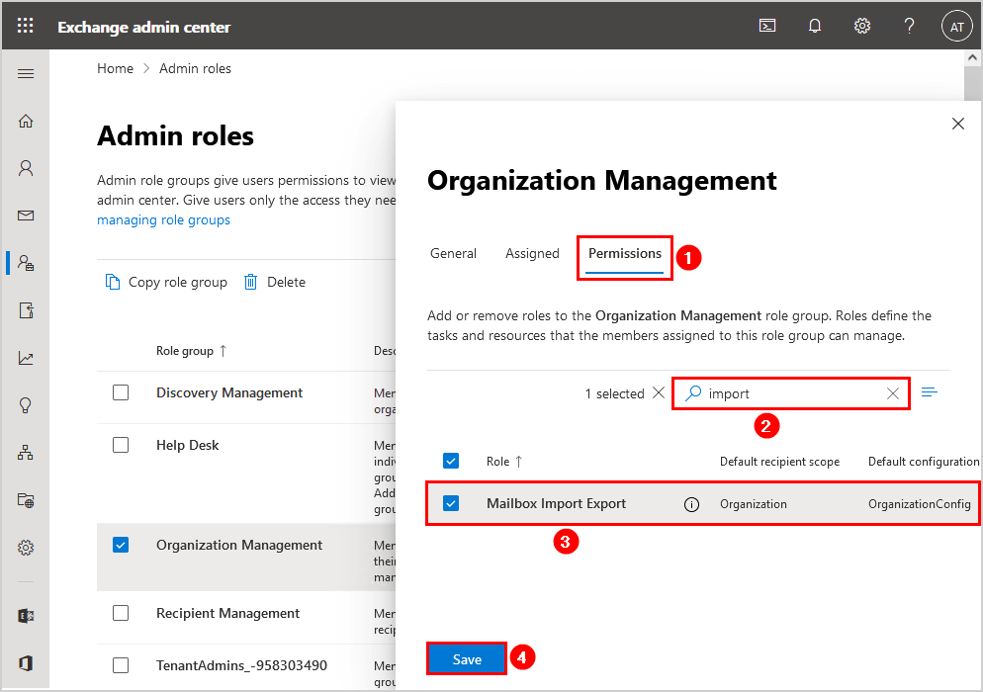Save the role group changes
The height and width of the screenshot is (692, 983).
(467, 659)
